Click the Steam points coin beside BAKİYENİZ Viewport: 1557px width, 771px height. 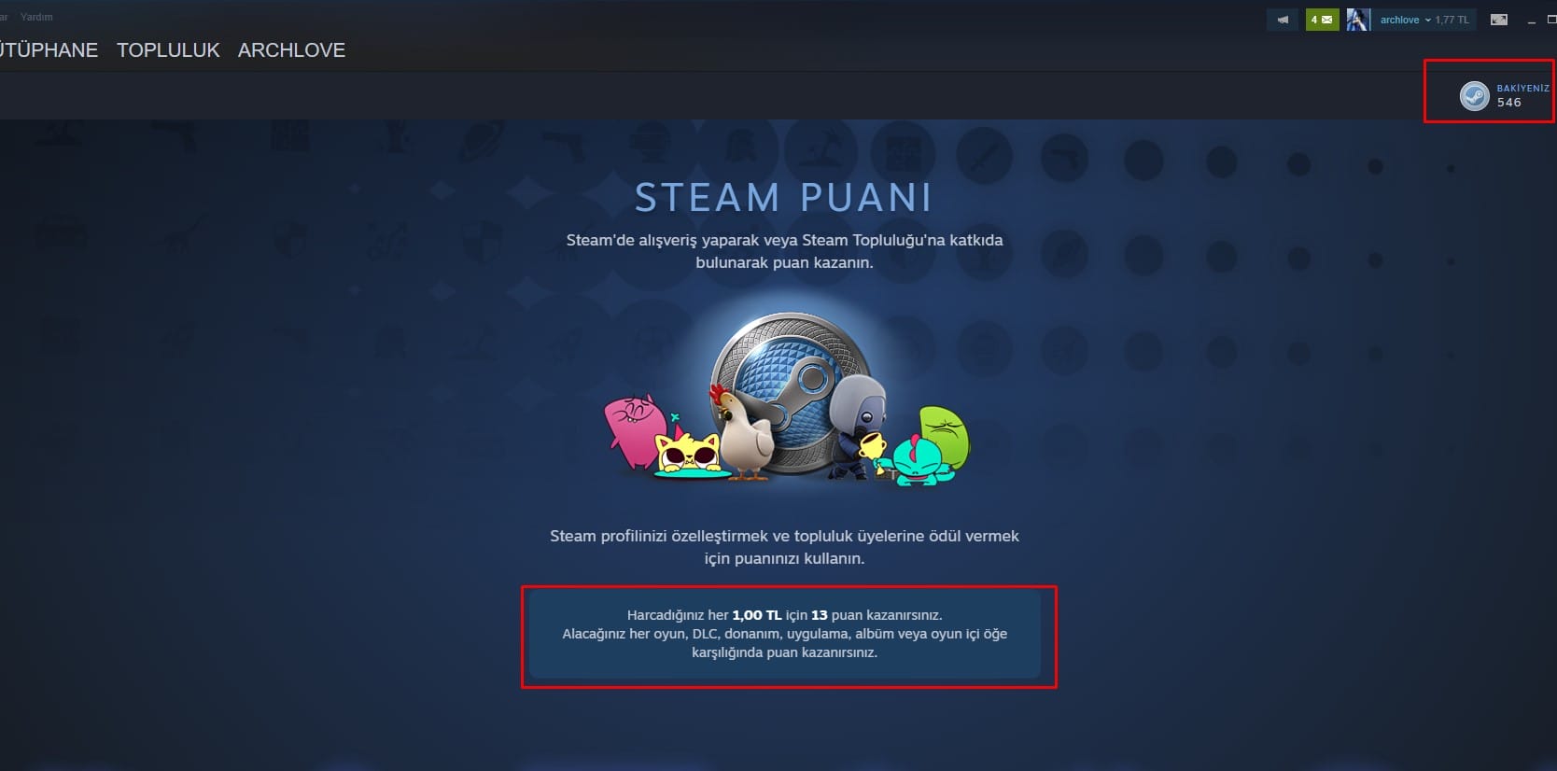(x=1475, y=95)
